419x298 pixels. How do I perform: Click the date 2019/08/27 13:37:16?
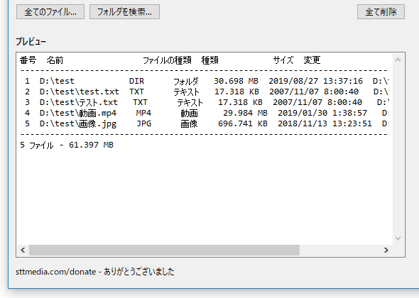pyautogui.click(x=315, y=81)
